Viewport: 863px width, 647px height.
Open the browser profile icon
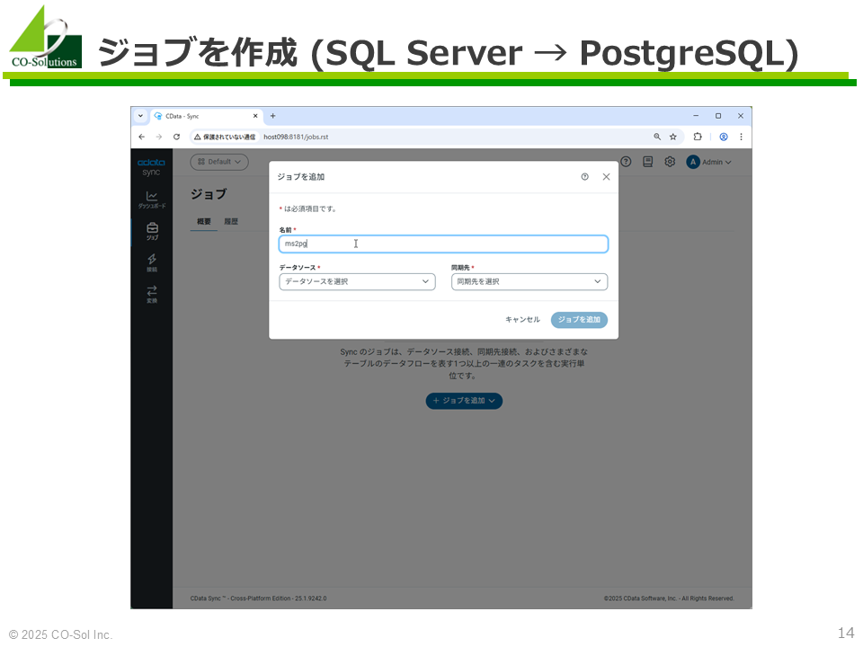[724, 137]
